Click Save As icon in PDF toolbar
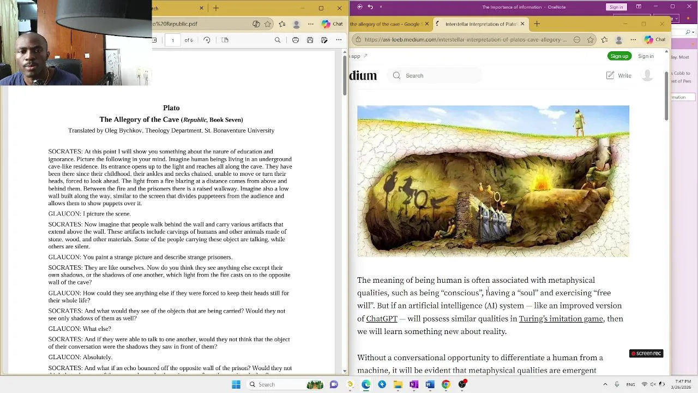This screenshot has width=698, height=393. tap(324, 40)
